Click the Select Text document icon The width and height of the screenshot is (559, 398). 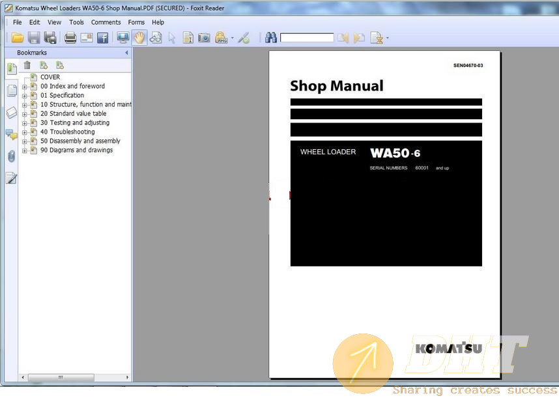pyautogui.click(x=188, y=37)
